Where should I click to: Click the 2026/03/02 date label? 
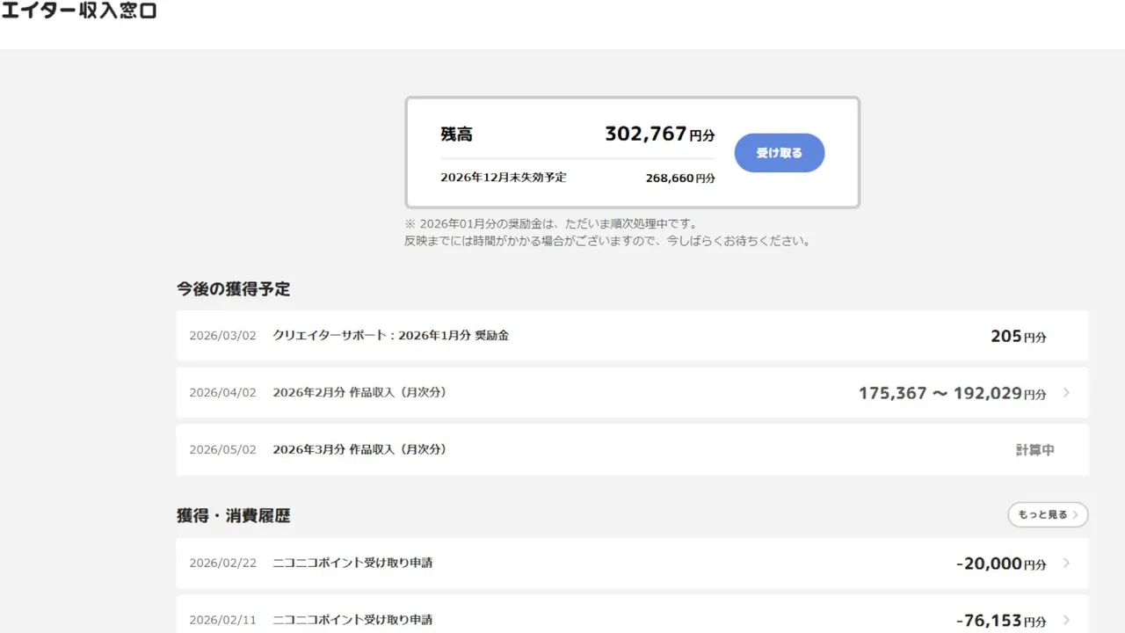pos(222,336)
